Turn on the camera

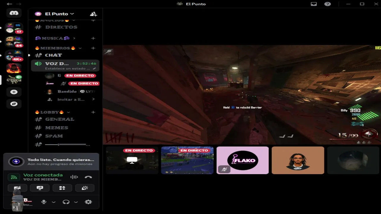tap(17, 188)
